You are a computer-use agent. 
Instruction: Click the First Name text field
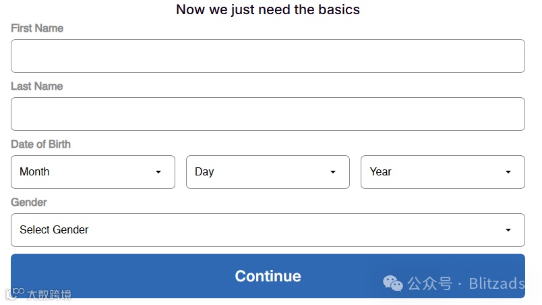(x=268, y=56)
